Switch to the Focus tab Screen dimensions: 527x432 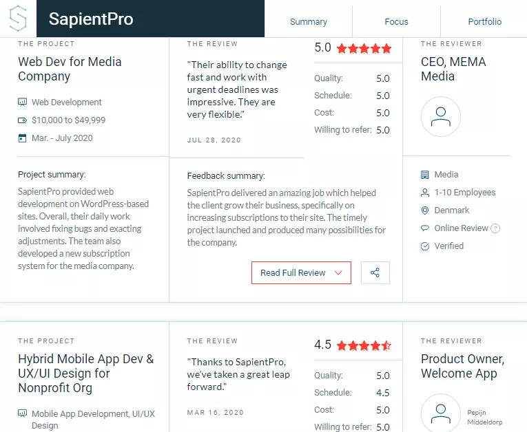tap(396, 22)
